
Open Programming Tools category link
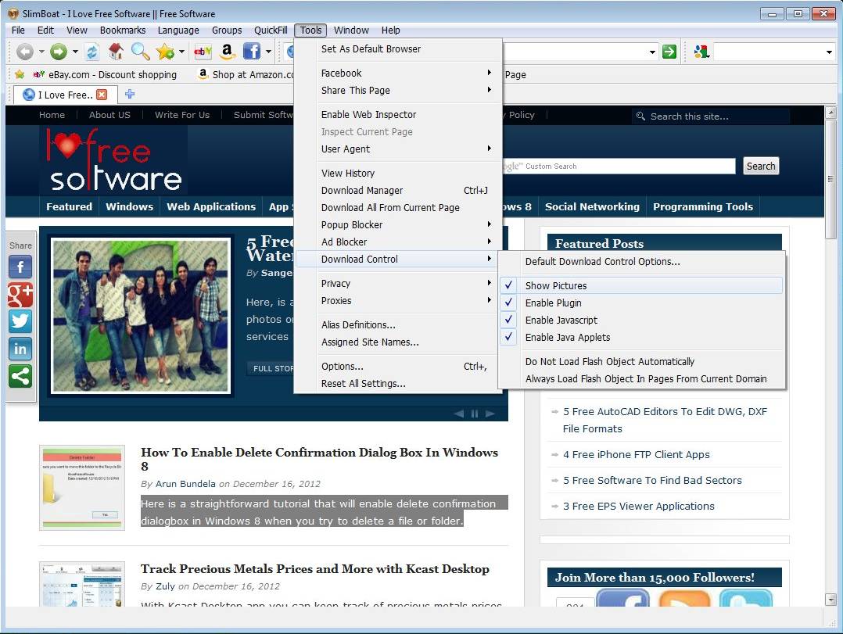pos(703,206)
